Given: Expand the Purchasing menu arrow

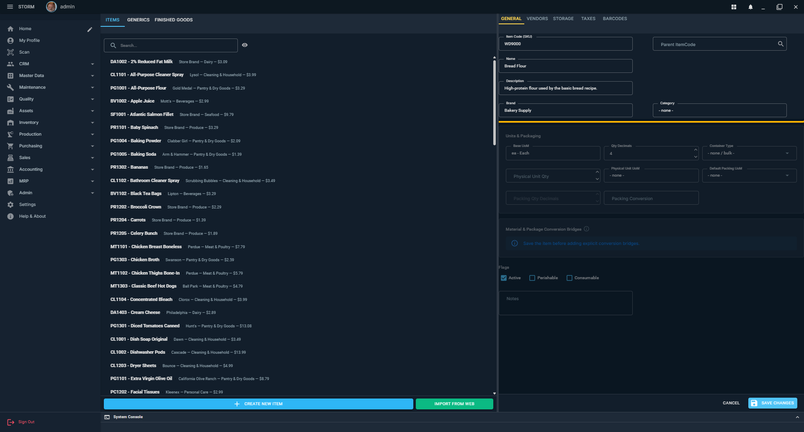Looking at the screenshot, I should pos(93,146).
